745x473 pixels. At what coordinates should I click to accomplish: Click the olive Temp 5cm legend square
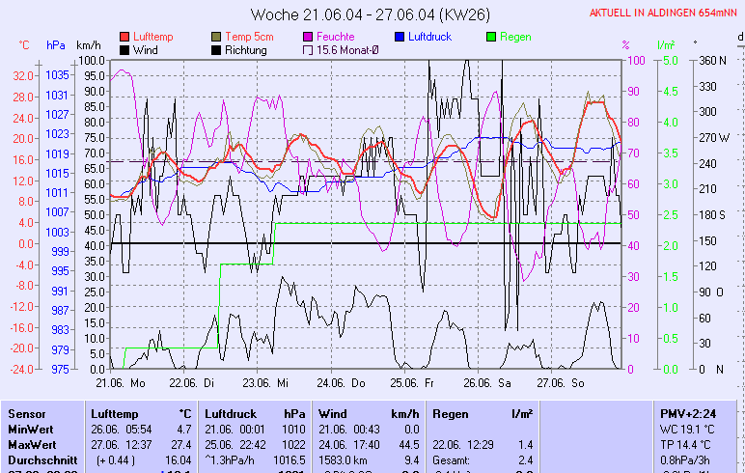tap(217, 37)
